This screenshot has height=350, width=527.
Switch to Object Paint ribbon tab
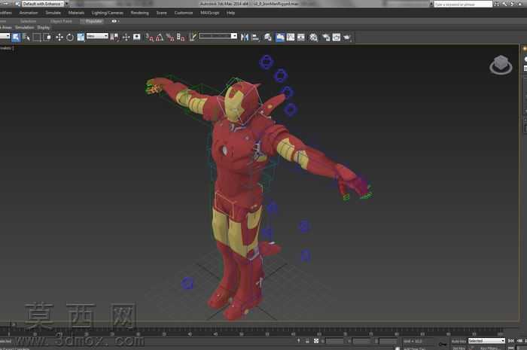[61, 21]
